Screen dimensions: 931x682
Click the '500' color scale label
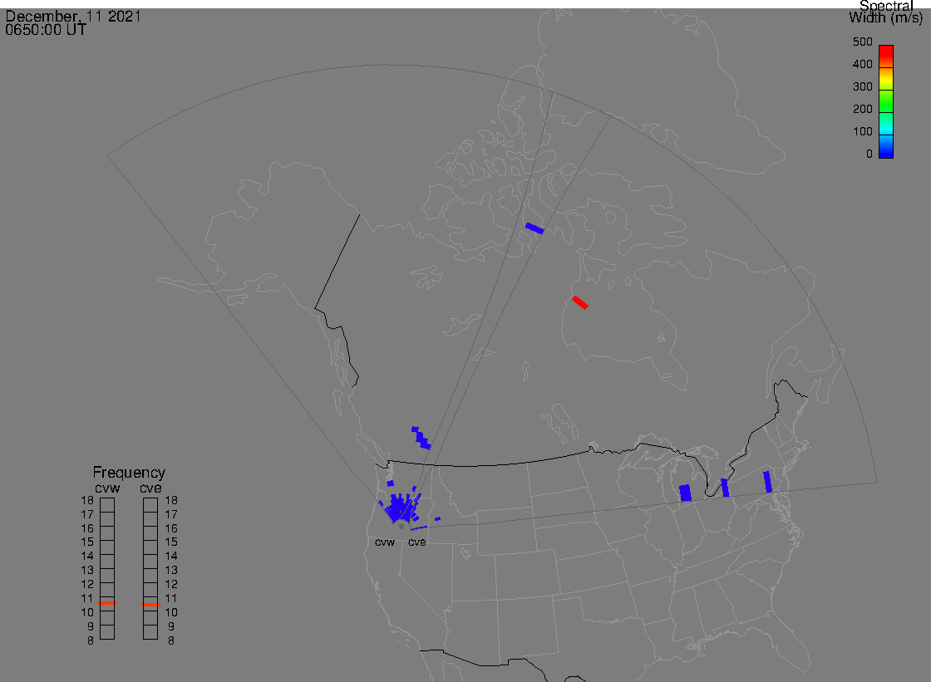click(863, 42)
